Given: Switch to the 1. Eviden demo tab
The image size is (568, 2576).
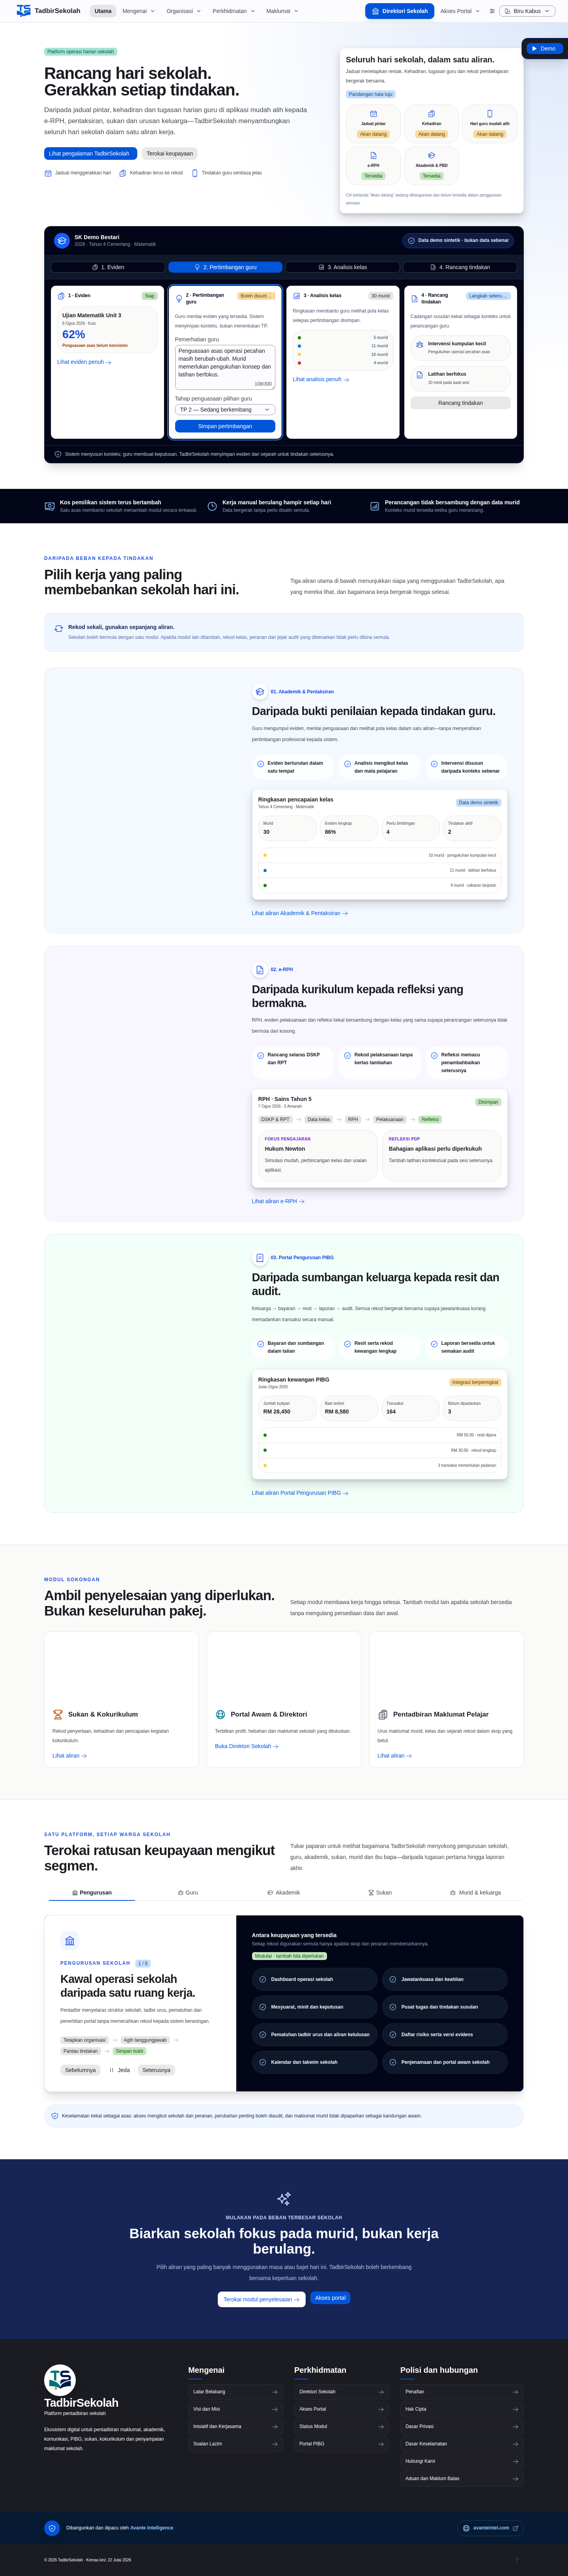Looking at the screenshot, I should (x=108, y=267).
